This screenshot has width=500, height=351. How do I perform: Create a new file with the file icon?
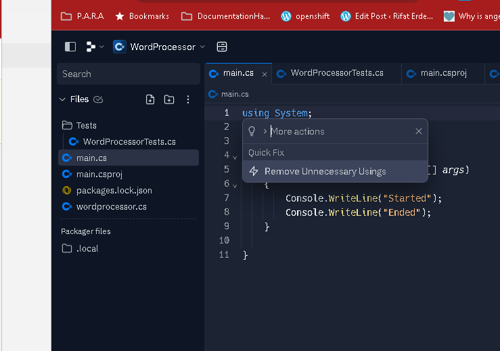(150, 99)
